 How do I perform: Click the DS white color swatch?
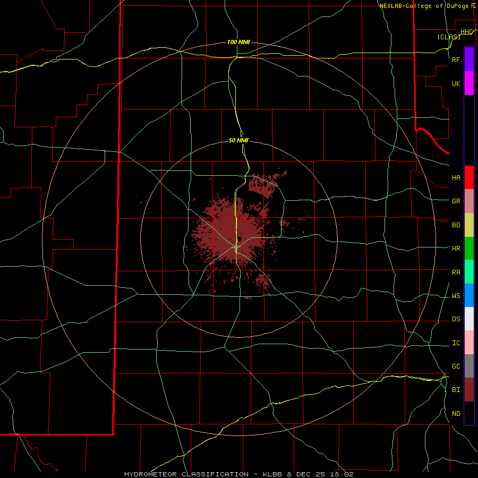click(469, 319)
